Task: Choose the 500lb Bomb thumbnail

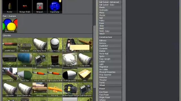Action: pos(25,45)
